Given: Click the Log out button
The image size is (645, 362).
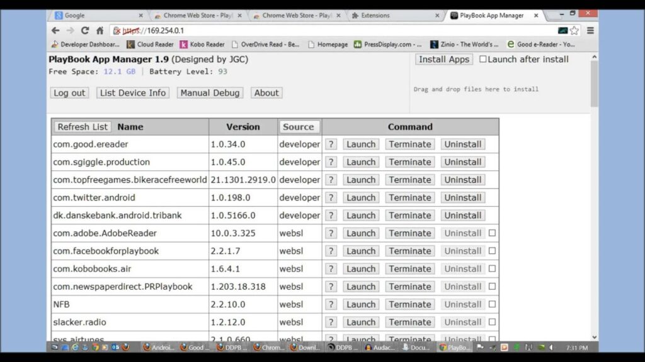Looking at the screenshot, I should click(69, 93).
